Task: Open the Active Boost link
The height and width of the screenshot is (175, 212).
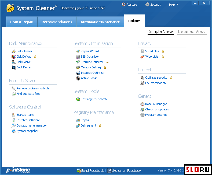Action: (89, 78)
